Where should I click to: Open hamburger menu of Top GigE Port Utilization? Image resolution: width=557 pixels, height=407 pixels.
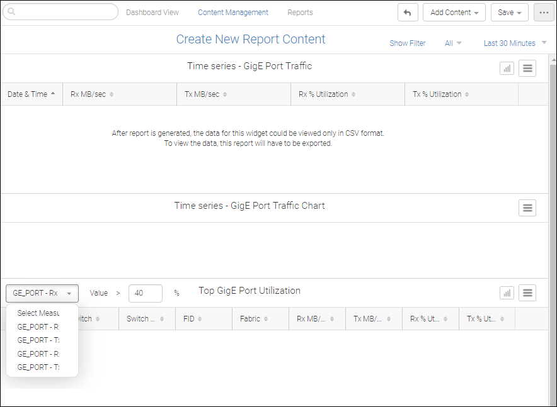(527, 293)
